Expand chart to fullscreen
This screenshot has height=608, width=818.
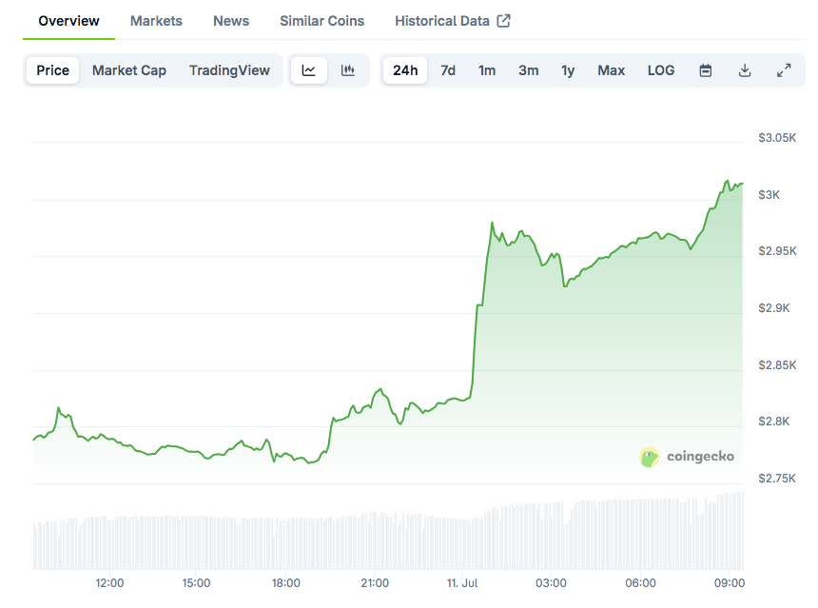(x=784, y=70)
